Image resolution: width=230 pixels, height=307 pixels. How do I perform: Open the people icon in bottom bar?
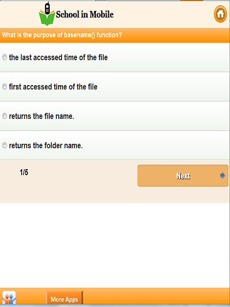tap(9, 297)
